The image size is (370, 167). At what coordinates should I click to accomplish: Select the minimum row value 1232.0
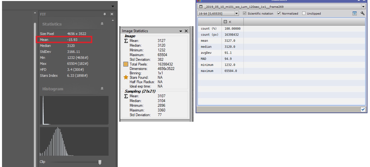pos(230,65)
